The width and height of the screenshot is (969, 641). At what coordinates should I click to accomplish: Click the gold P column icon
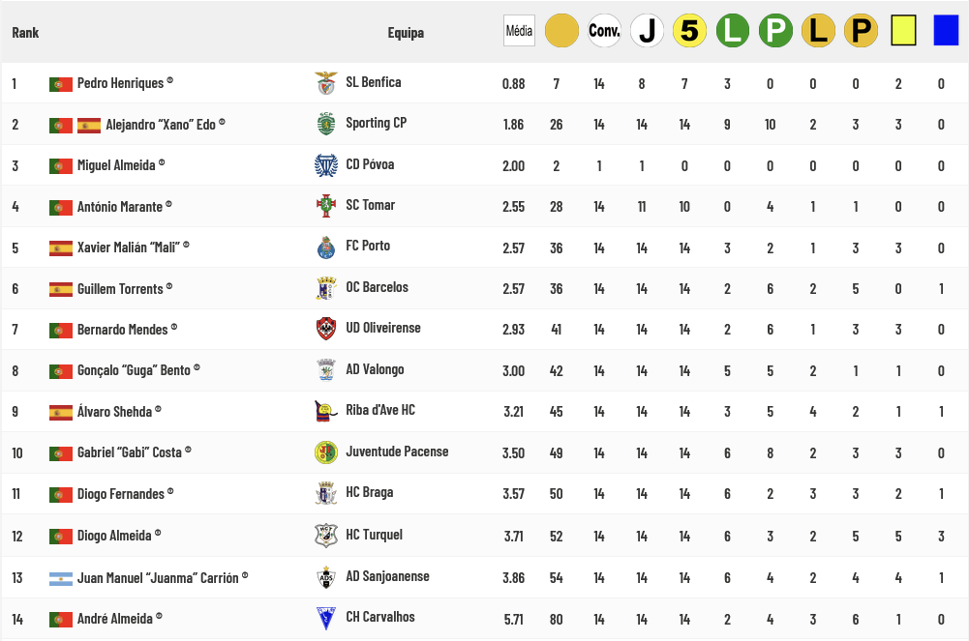[x=861, y=31]
